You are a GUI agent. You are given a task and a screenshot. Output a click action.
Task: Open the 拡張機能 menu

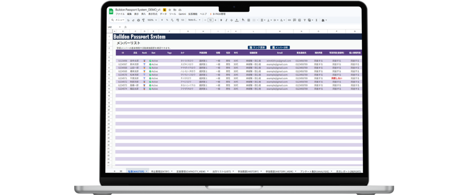[x=193, y=14]
